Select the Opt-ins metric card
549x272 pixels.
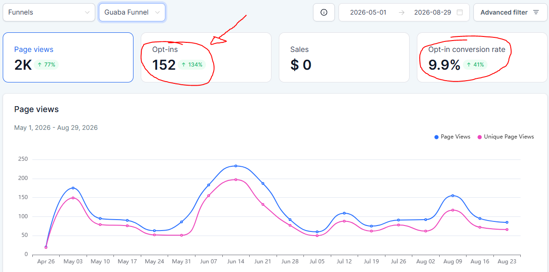pos(206,57)
